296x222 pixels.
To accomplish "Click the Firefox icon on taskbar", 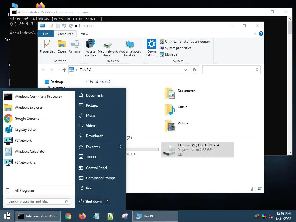I will [82, 216].
